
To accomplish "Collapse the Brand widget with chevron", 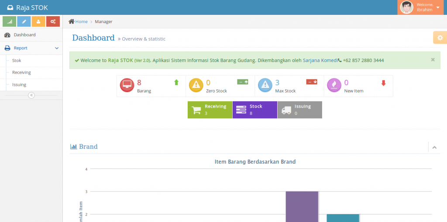I will click(434, 147).
